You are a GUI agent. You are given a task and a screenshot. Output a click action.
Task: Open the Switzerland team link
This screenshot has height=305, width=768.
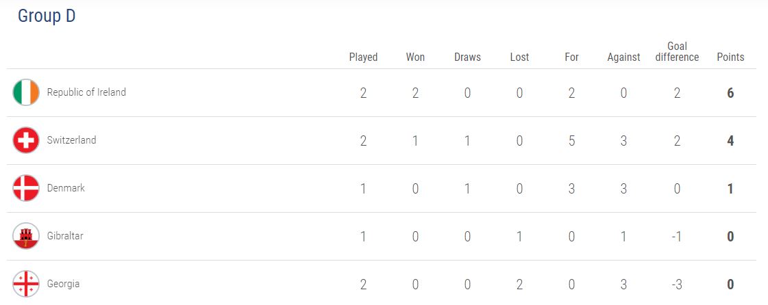pos(71,140)
